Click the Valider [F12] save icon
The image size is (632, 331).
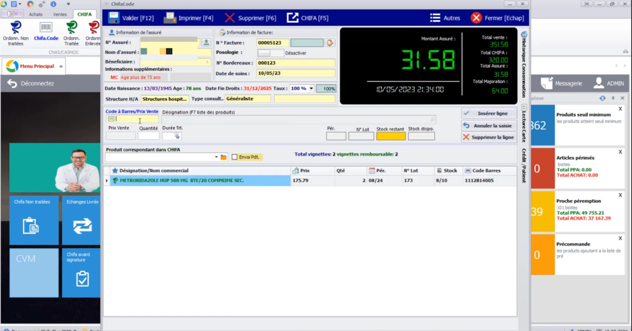pyautogui.click(x=113, y=18)
